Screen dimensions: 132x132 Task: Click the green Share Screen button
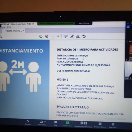tap(68, 124)
